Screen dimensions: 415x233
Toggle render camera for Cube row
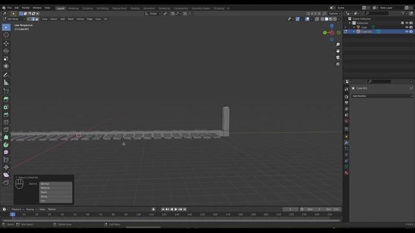coord(411,27)
